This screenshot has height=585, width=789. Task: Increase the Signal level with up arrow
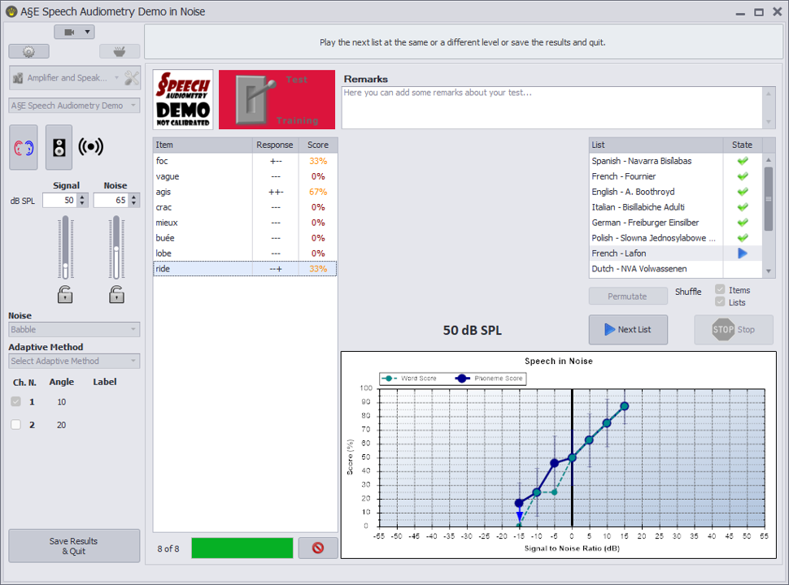(82, 197)
